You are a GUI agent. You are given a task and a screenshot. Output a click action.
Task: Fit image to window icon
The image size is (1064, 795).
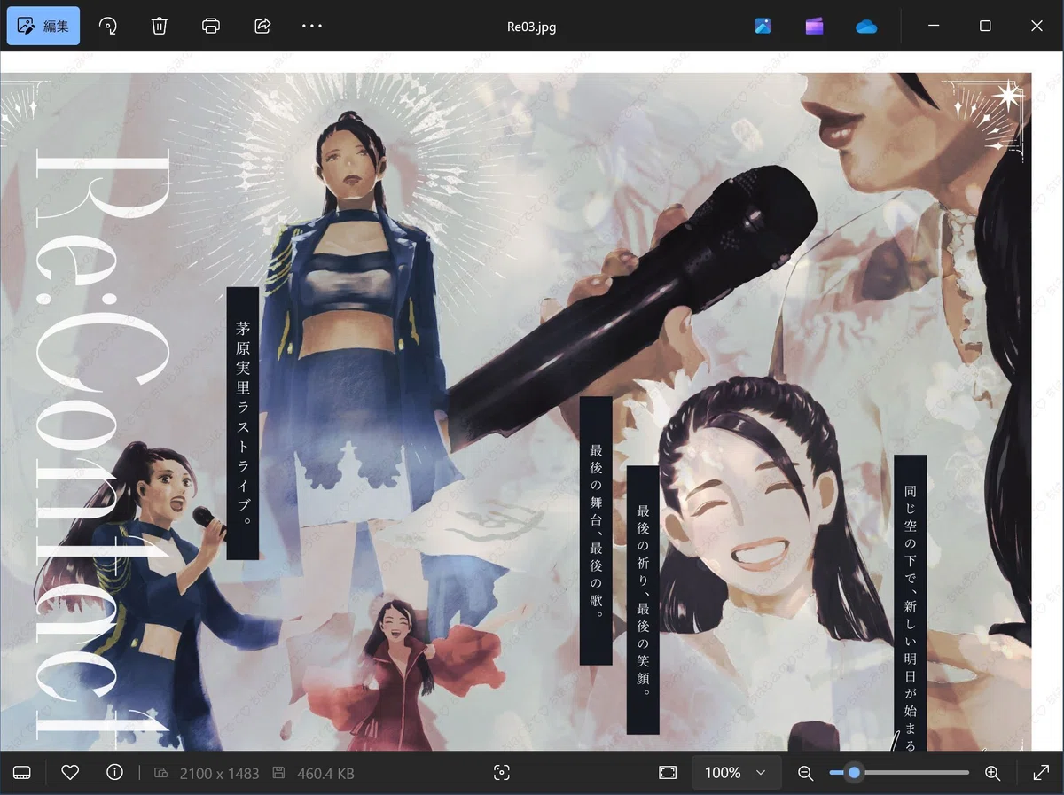coord(668,773)
